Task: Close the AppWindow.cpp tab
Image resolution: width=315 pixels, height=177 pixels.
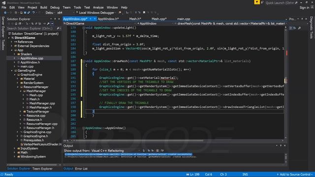Action: (x=94, y=19)
